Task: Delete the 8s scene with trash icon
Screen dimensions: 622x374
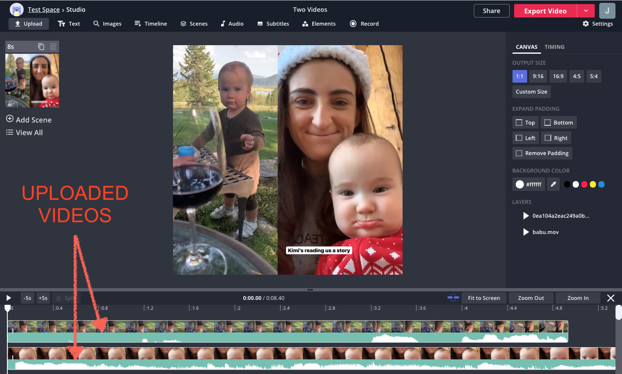Action: coord(53,46)
